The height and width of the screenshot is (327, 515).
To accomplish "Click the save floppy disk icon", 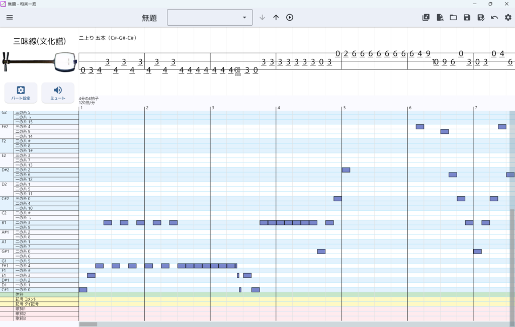I will click(467, 18).
